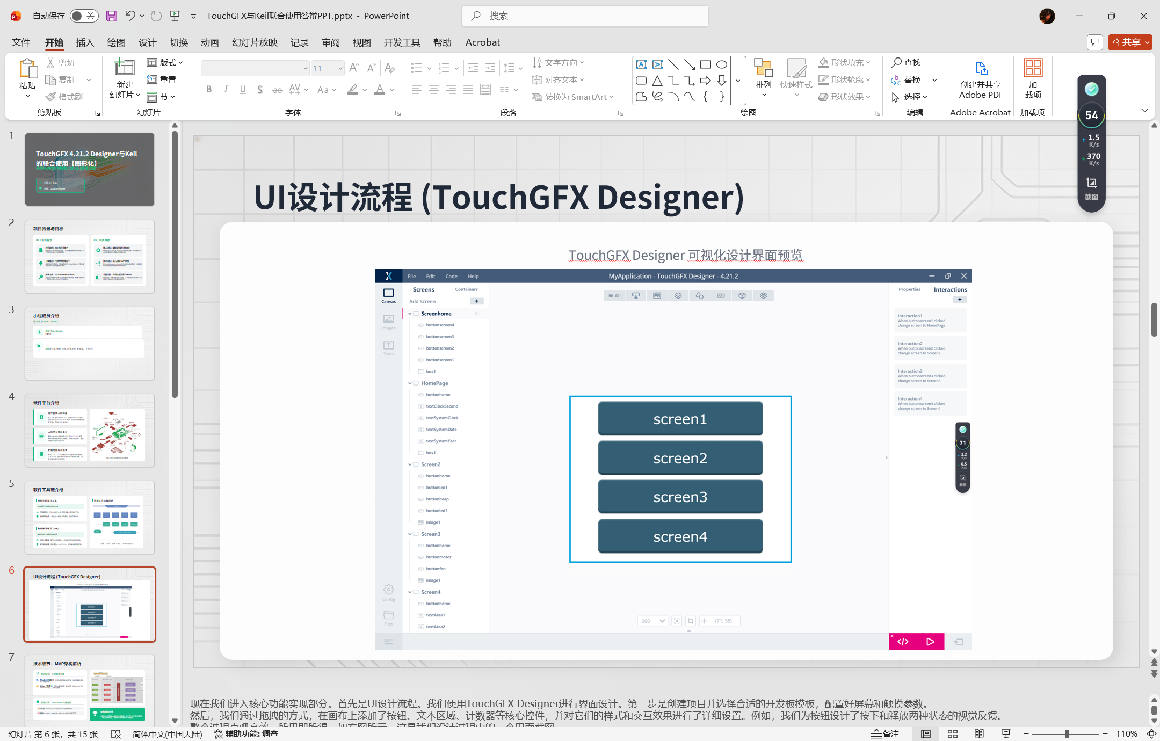The width and height of the screenshot is (1160, 741).
Task: Click the Comments speech bubble icon
Action: [1094, 42]
